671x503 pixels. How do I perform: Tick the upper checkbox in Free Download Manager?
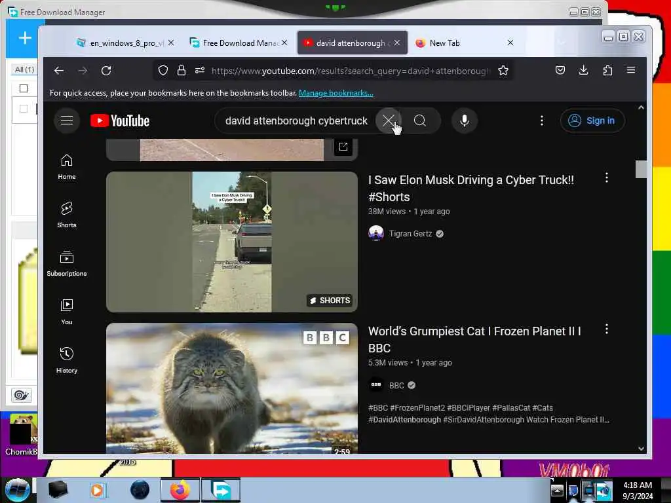tap(24, 88)
